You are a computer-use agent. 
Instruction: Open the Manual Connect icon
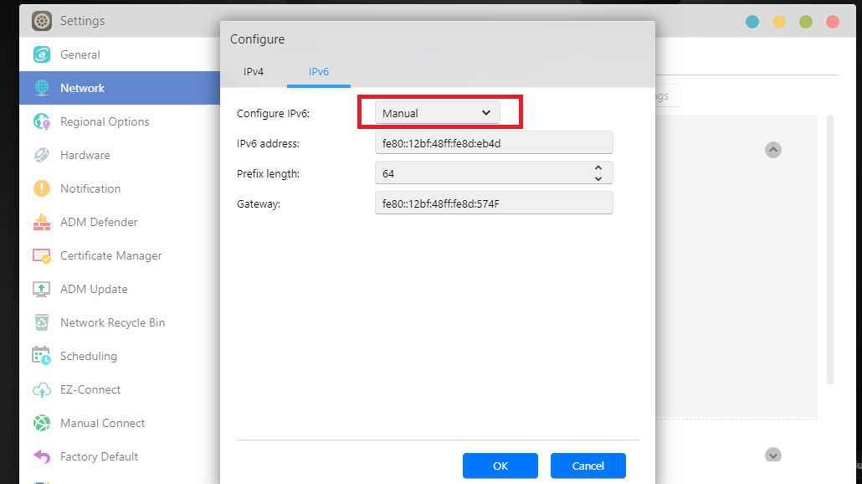tap(40, 423)
